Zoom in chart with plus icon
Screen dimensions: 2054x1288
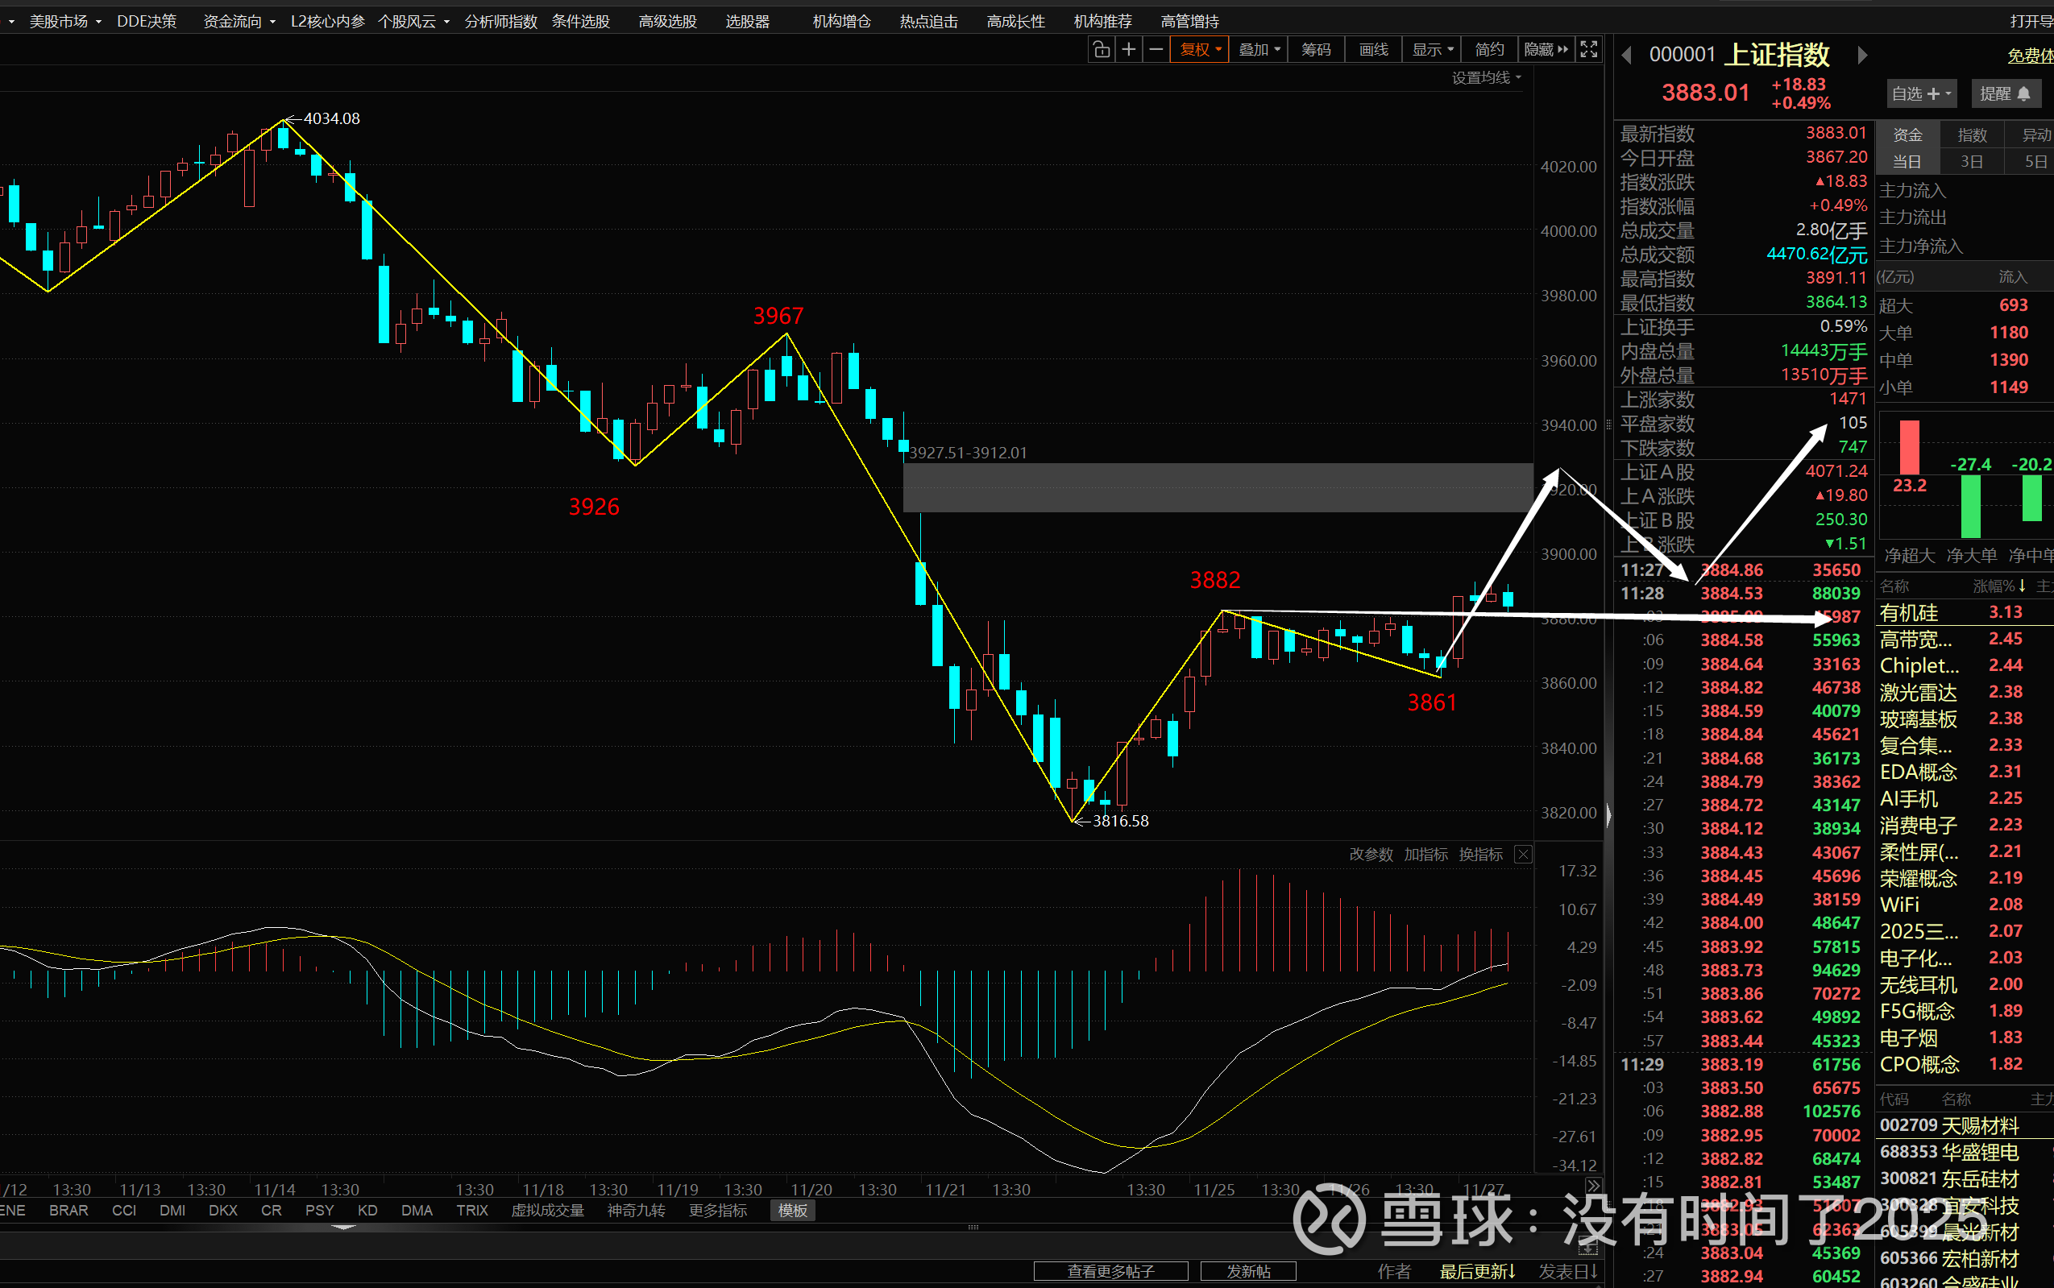(1129, 49)
